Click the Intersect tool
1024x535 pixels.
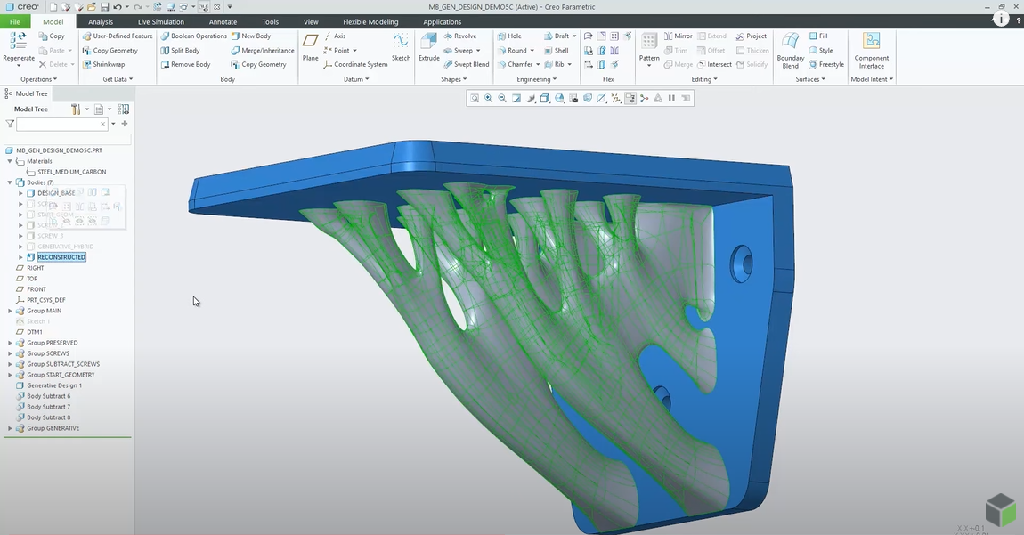[714, 65]
